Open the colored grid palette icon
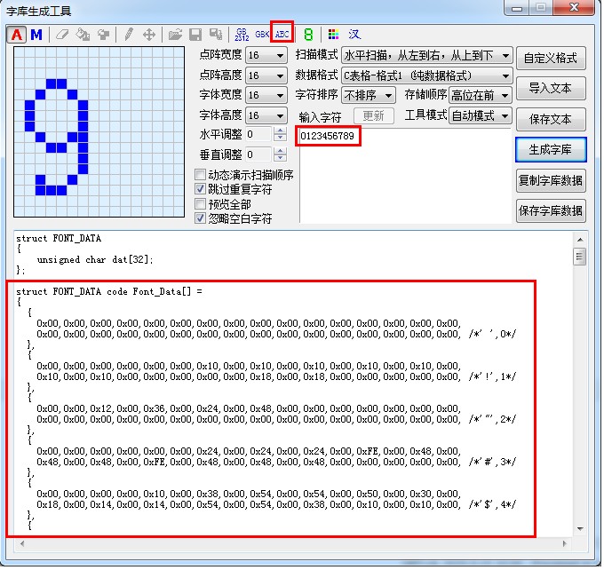 pyautogui.click(x=334, y=35)
